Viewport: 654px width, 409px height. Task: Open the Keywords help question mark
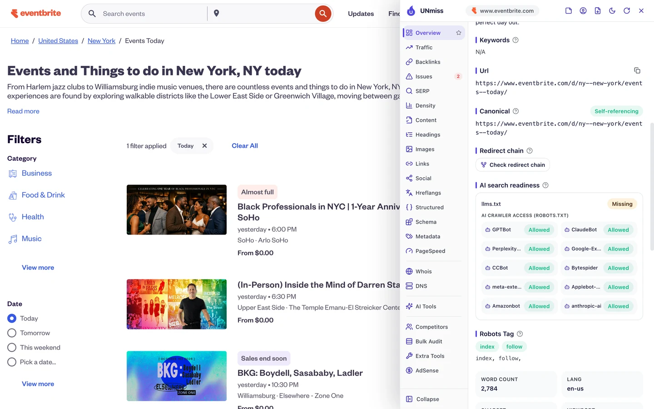click(x=515, y=40)
